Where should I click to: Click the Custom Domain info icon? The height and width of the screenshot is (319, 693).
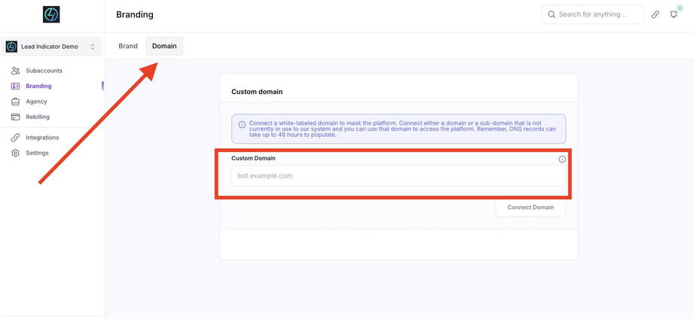pos(562,159)
